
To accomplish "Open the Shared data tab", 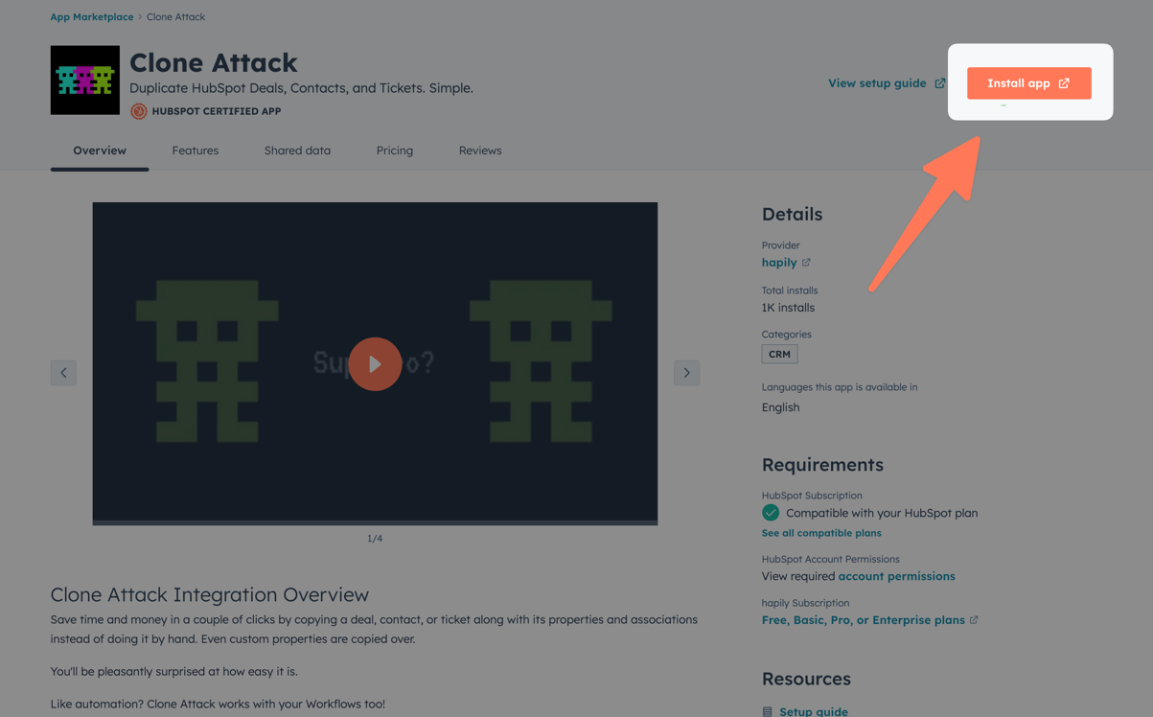I will [x=297, y=150].
